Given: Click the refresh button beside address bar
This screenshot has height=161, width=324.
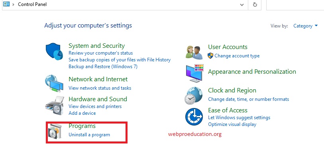Looking at the screenshot, I should point(255,5).
